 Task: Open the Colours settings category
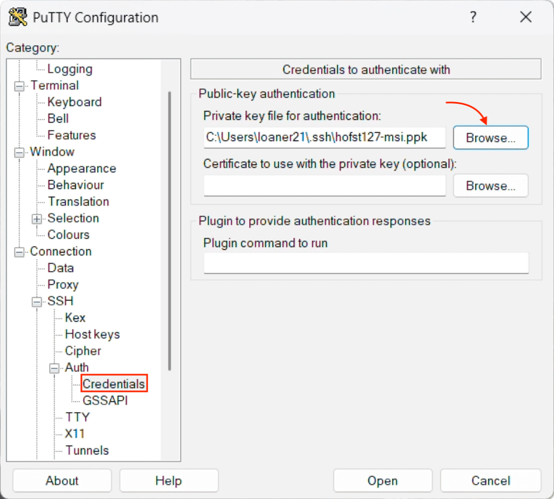pyautogui.click(x=68, y=235)
